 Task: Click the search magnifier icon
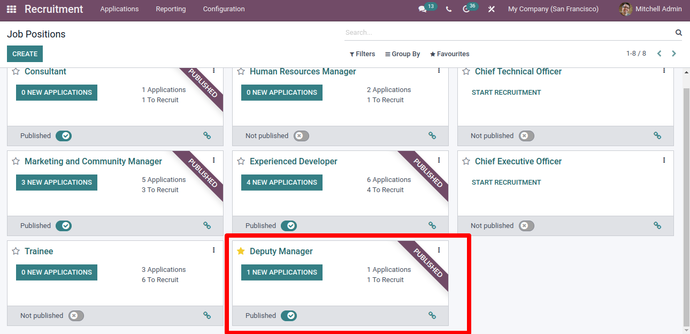pos(678,33)
